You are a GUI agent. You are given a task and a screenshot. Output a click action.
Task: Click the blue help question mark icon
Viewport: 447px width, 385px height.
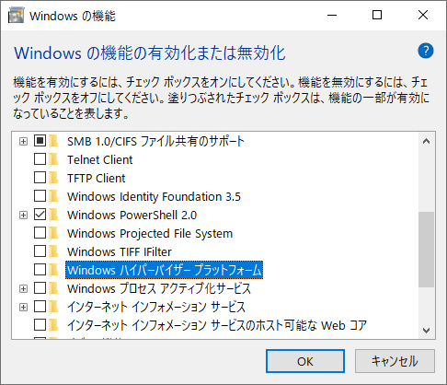tap(426, 51)
